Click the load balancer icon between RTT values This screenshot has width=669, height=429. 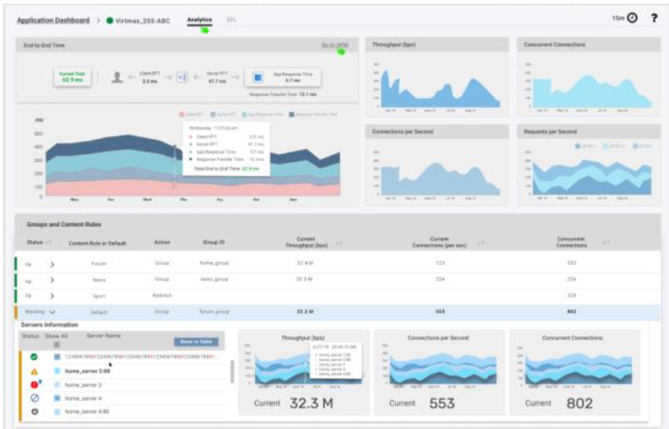point(182,77)
